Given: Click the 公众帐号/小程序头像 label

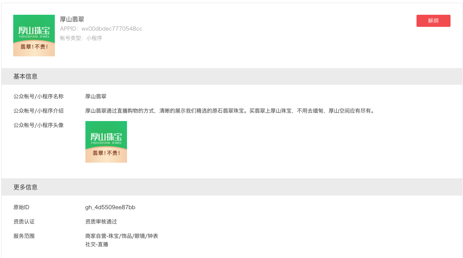Looking at the screenshot, I should [x=39, y=125].
